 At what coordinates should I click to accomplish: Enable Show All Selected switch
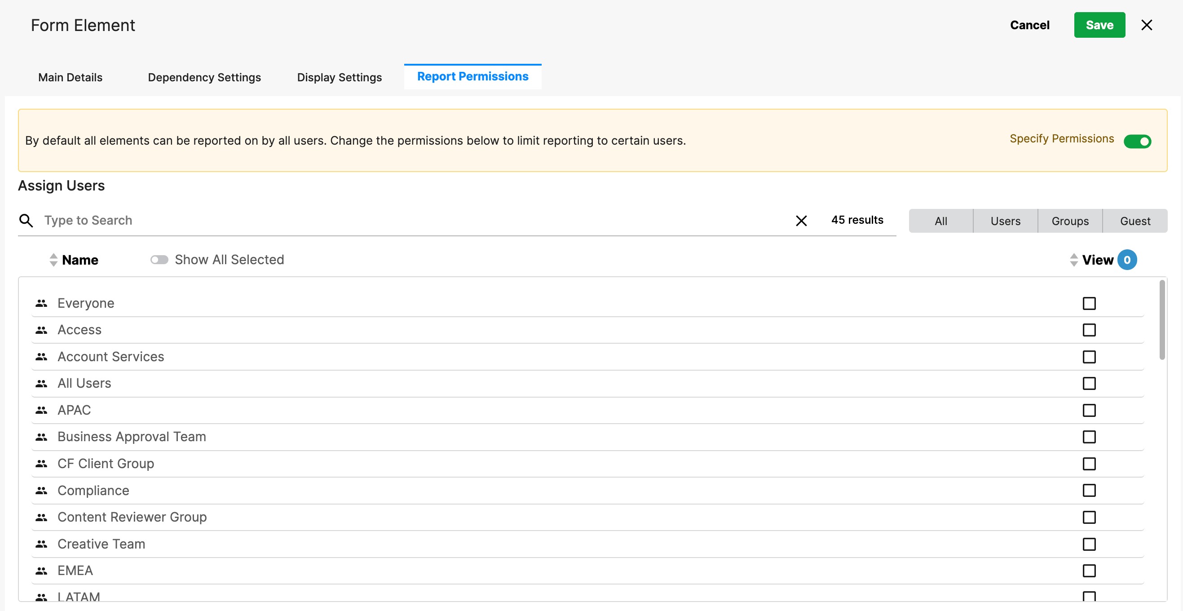159,260
